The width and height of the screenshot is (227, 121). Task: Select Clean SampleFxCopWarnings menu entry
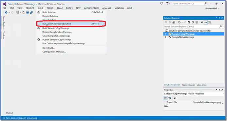[71, 36]
